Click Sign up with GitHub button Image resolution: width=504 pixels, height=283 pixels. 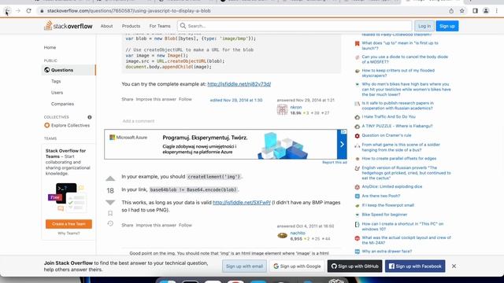(x=355, y=266)
